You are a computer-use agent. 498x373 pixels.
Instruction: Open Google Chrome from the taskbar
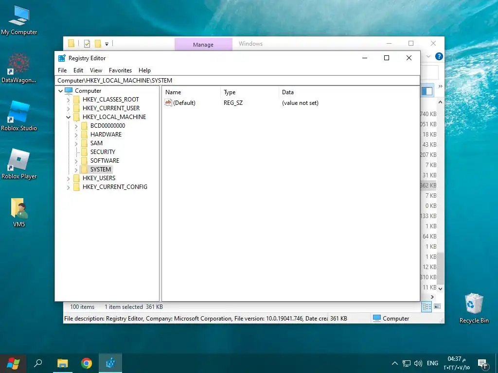pyautogui.click(x=87, y=363)
